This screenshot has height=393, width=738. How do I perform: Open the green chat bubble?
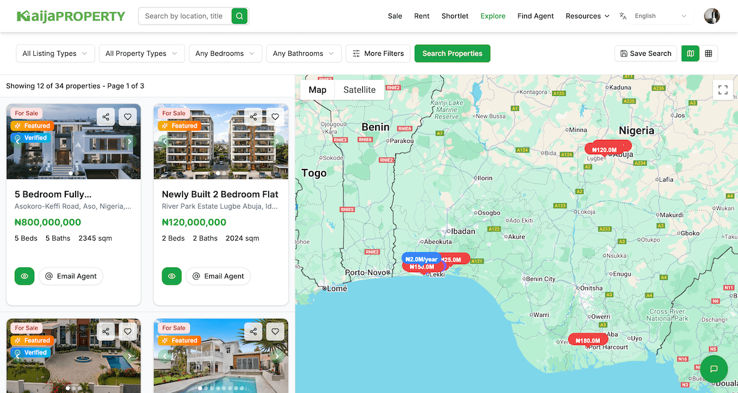713,368
